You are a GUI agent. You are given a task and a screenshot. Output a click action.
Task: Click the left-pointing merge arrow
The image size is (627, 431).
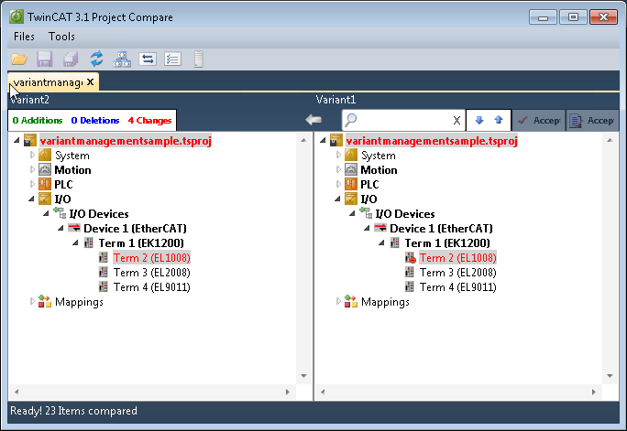(x=313, y=120)
